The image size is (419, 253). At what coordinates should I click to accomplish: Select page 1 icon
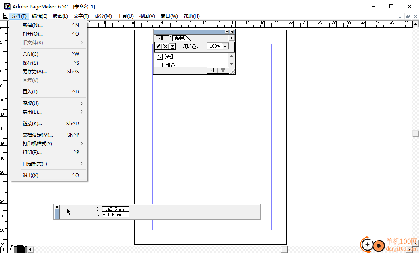coord(21,249)
